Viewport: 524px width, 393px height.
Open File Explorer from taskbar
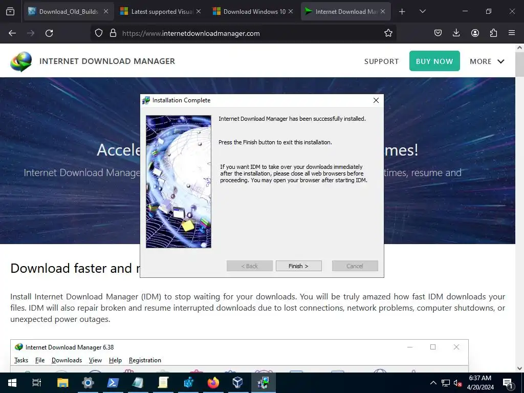click(62, 383)
